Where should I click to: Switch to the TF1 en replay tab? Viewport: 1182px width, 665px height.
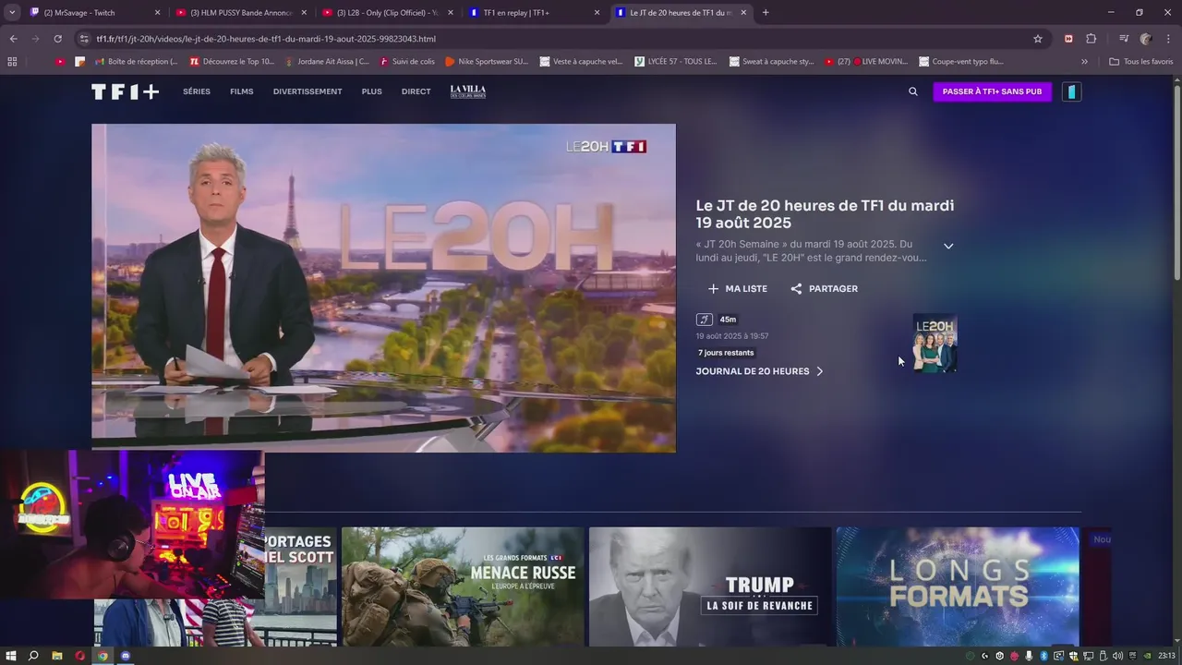click(534, 13)
